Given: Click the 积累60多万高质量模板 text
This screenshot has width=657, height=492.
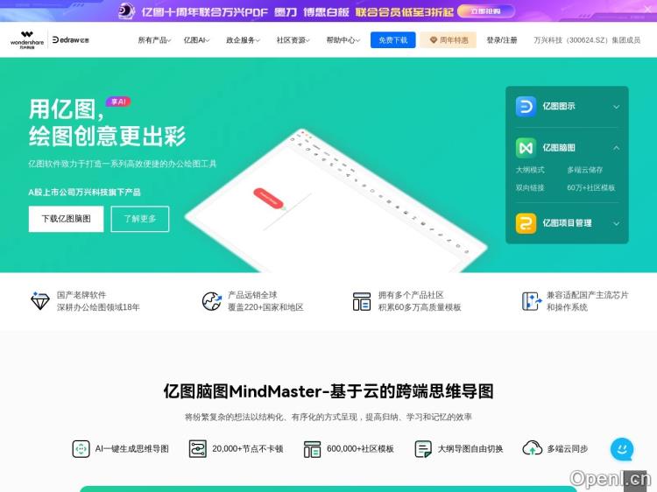Looking at the screenshot, I should point(420,307).
